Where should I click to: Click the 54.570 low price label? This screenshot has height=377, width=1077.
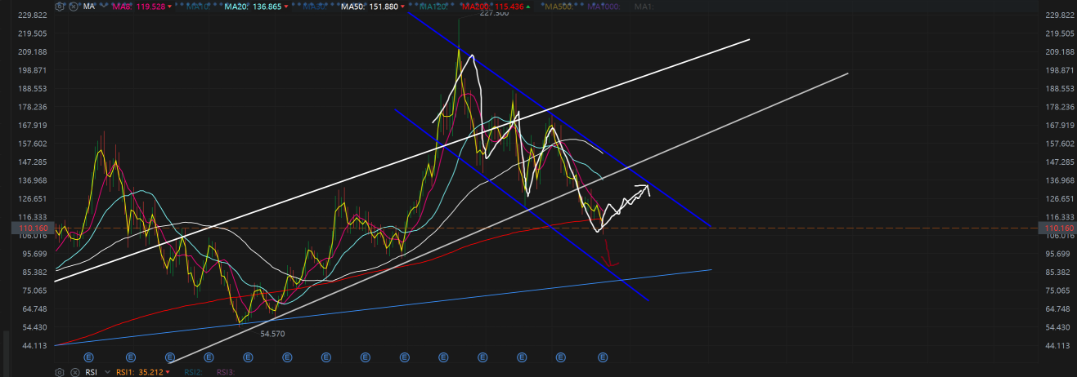pyautogui.click(x=272, y=334)
